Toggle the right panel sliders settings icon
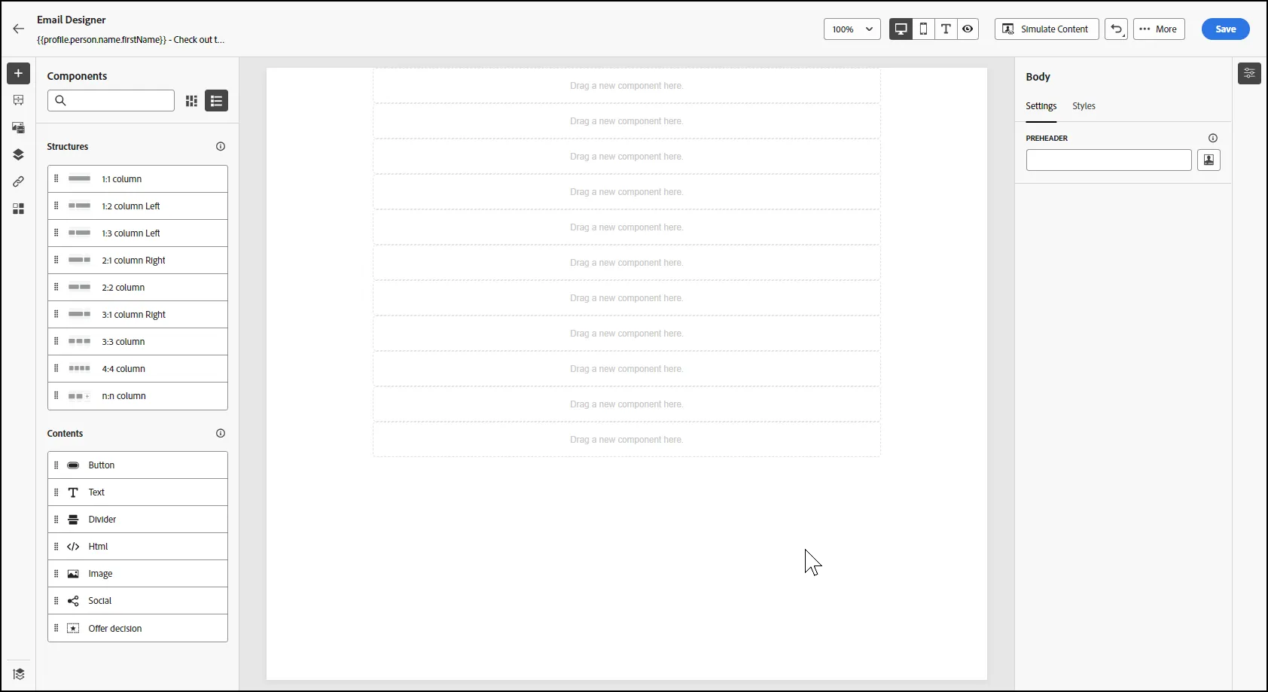This screenshot has height=692, width=1268. pyautogui.click(x=1250, y=73)
